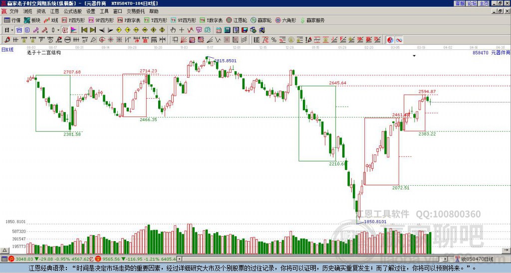Open the 帮助 menu
The image size is (511, 273).
click(154, 11)
